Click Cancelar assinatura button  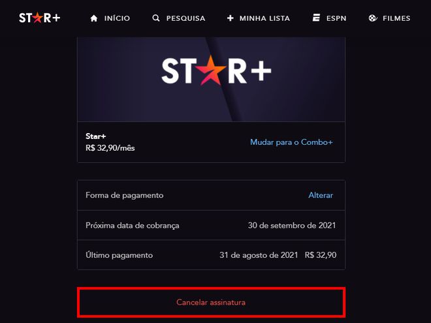click(211, 302)
